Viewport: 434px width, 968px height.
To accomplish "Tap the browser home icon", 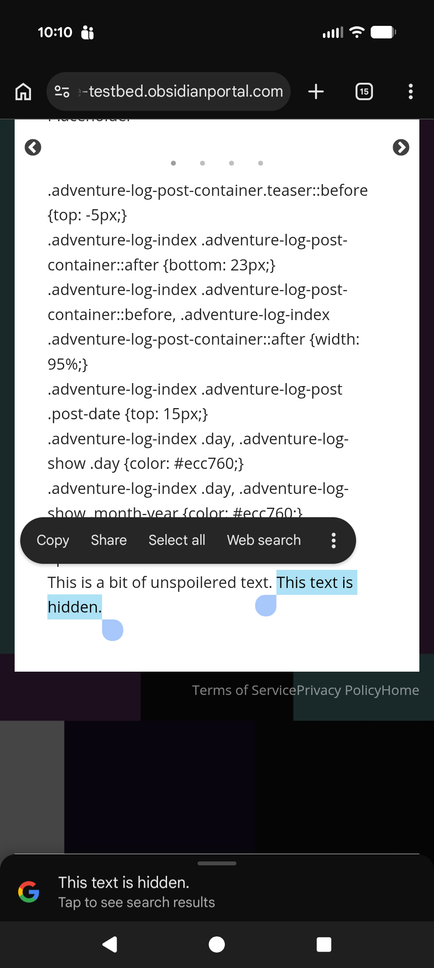I will 23,91.
